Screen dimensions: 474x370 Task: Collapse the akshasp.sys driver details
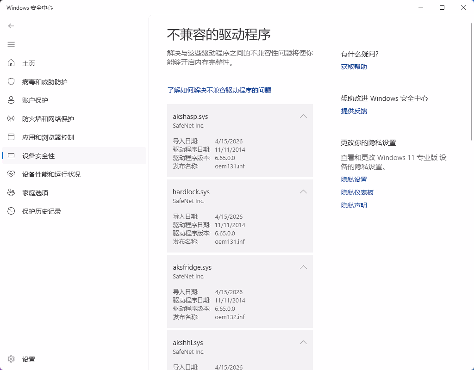303,117
